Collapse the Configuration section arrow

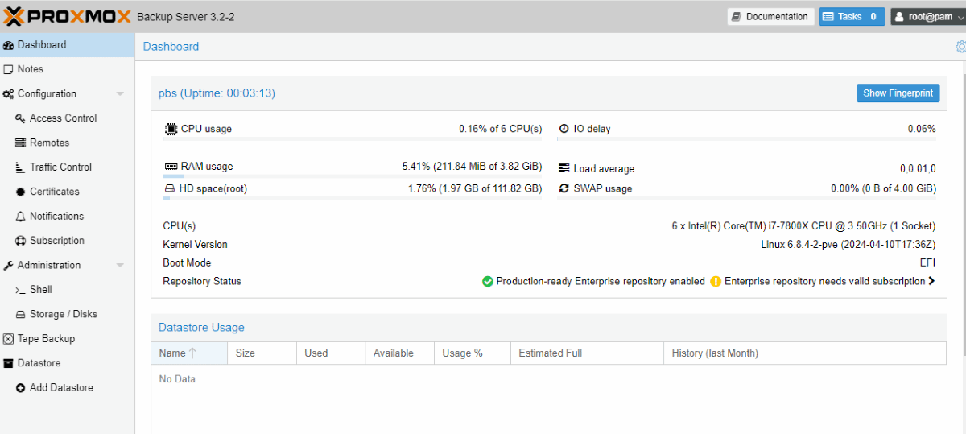[x=120, y=94]
